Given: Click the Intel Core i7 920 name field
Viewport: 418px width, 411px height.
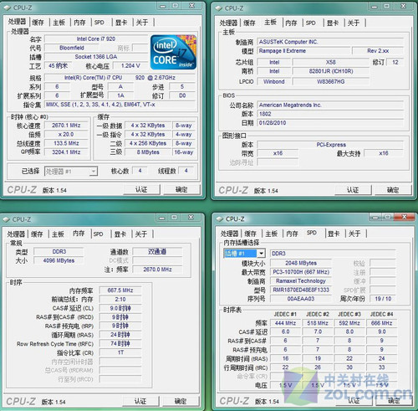Looking at the screenshot, I should 96,39.
